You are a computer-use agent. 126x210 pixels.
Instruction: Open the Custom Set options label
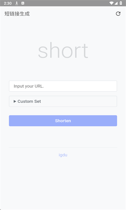click(x=29, y=101)
